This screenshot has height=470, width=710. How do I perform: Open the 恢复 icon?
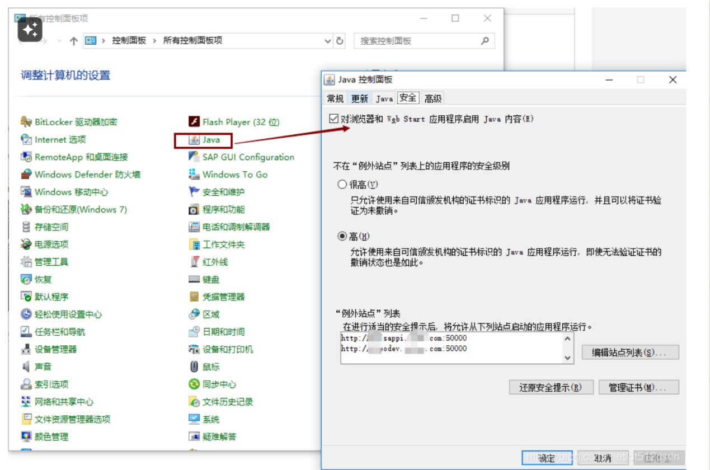click(x=26, y=279)
